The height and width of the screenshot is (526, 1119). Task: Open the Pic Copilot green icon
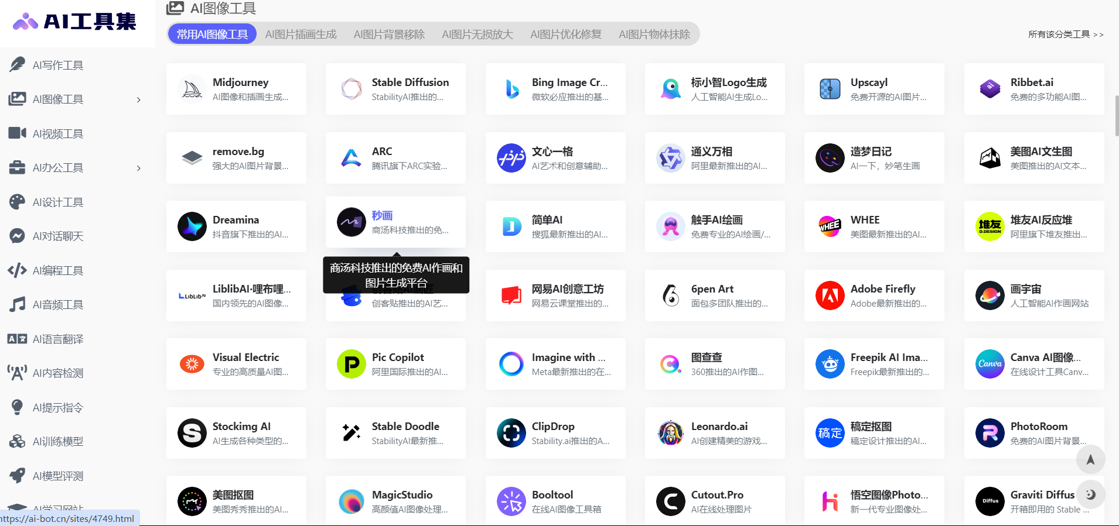pos(352,364)
